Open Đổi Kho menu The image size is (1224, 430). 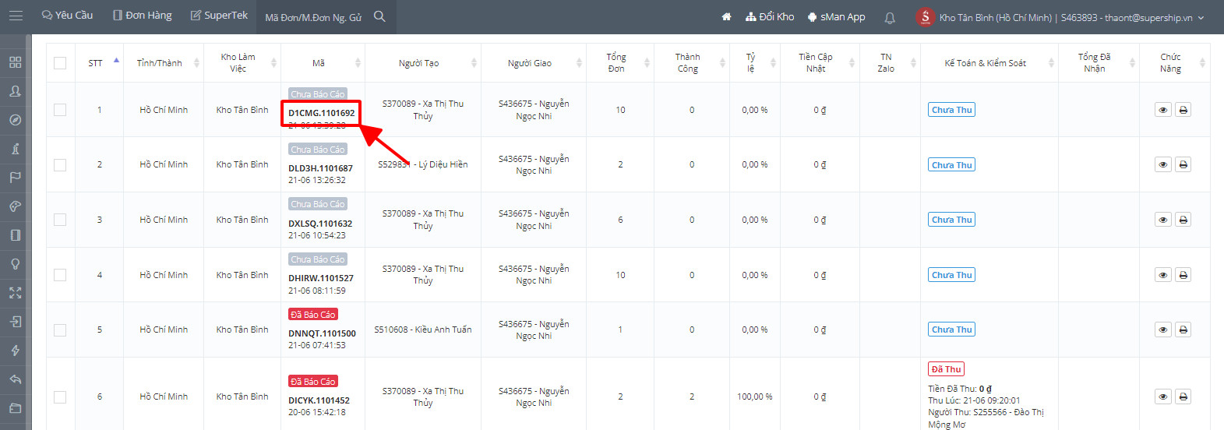coord(770,16)
